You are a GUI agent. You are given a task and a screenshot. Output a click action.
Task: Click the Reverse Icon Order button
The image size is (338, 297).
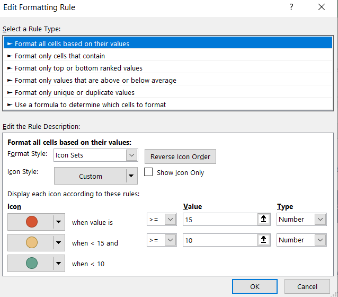point(180,156)
